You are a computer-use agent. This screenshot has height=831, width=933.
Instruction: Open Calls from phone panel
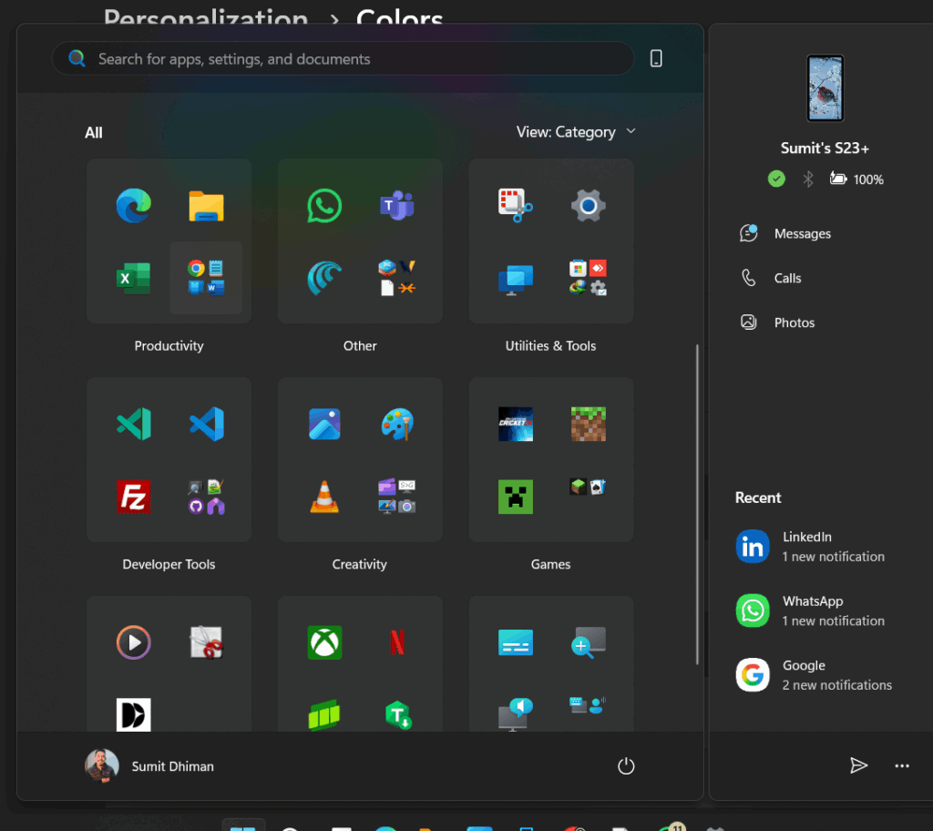click(787, 279)
